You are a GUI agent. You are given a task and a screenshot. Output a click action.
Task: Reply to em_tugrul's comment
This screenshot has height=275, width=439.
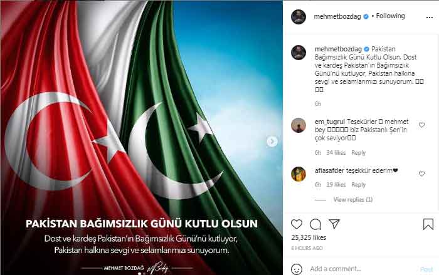(x=358, y=153)
